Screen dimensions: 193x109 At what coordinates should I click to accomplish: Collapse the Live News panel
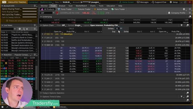pyautogui.click(x=2, y=25)
